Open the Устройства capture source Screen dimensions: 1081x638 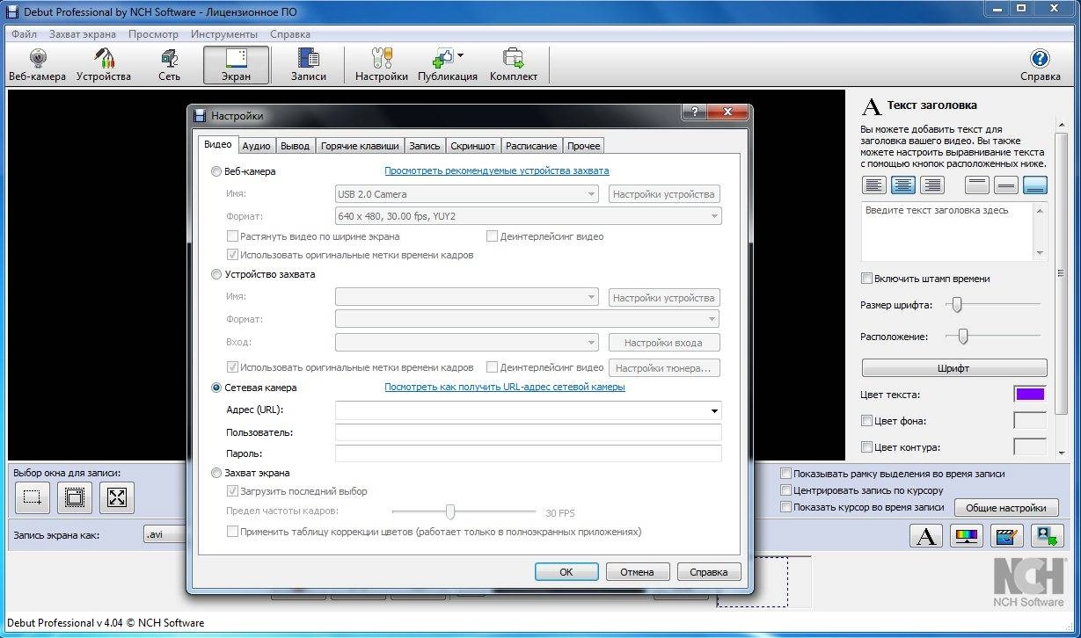pos(104,65)
